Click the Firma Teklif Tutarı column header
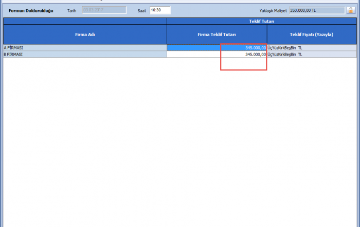This screenshot has width=360, height=227. coord(217,34)
